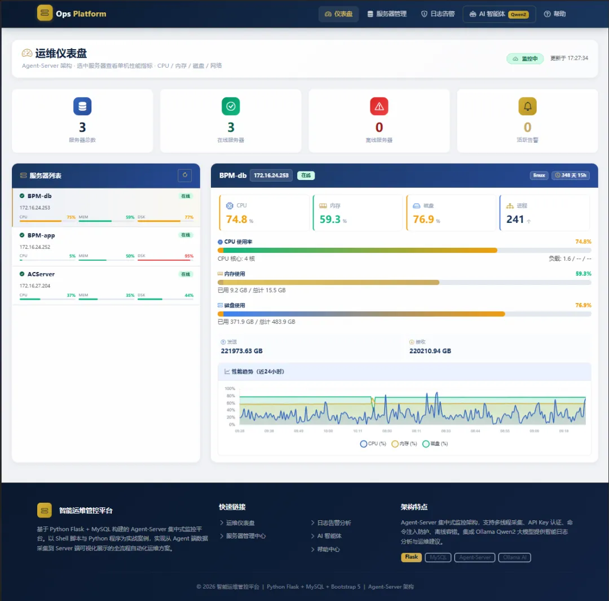Click the yellow active alerts bell icon

coord(527,106)
